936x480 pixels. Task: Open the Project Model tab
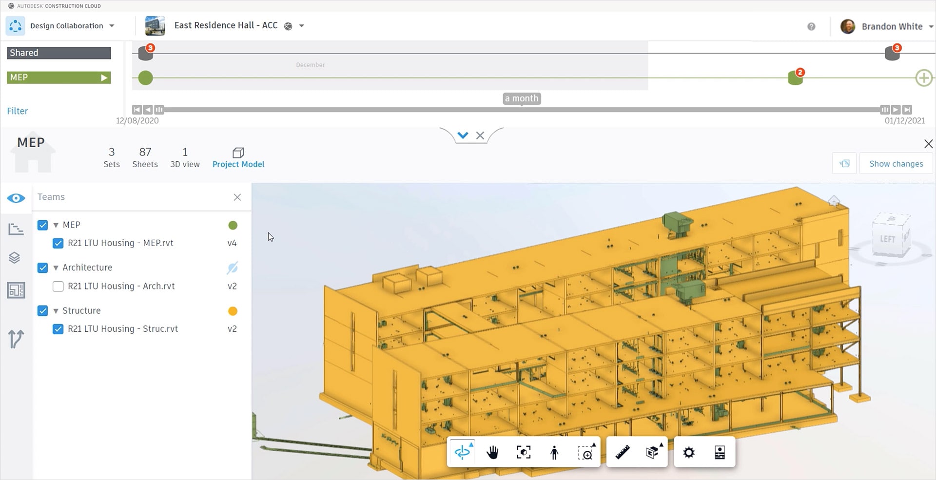click(x=238, y=157)
